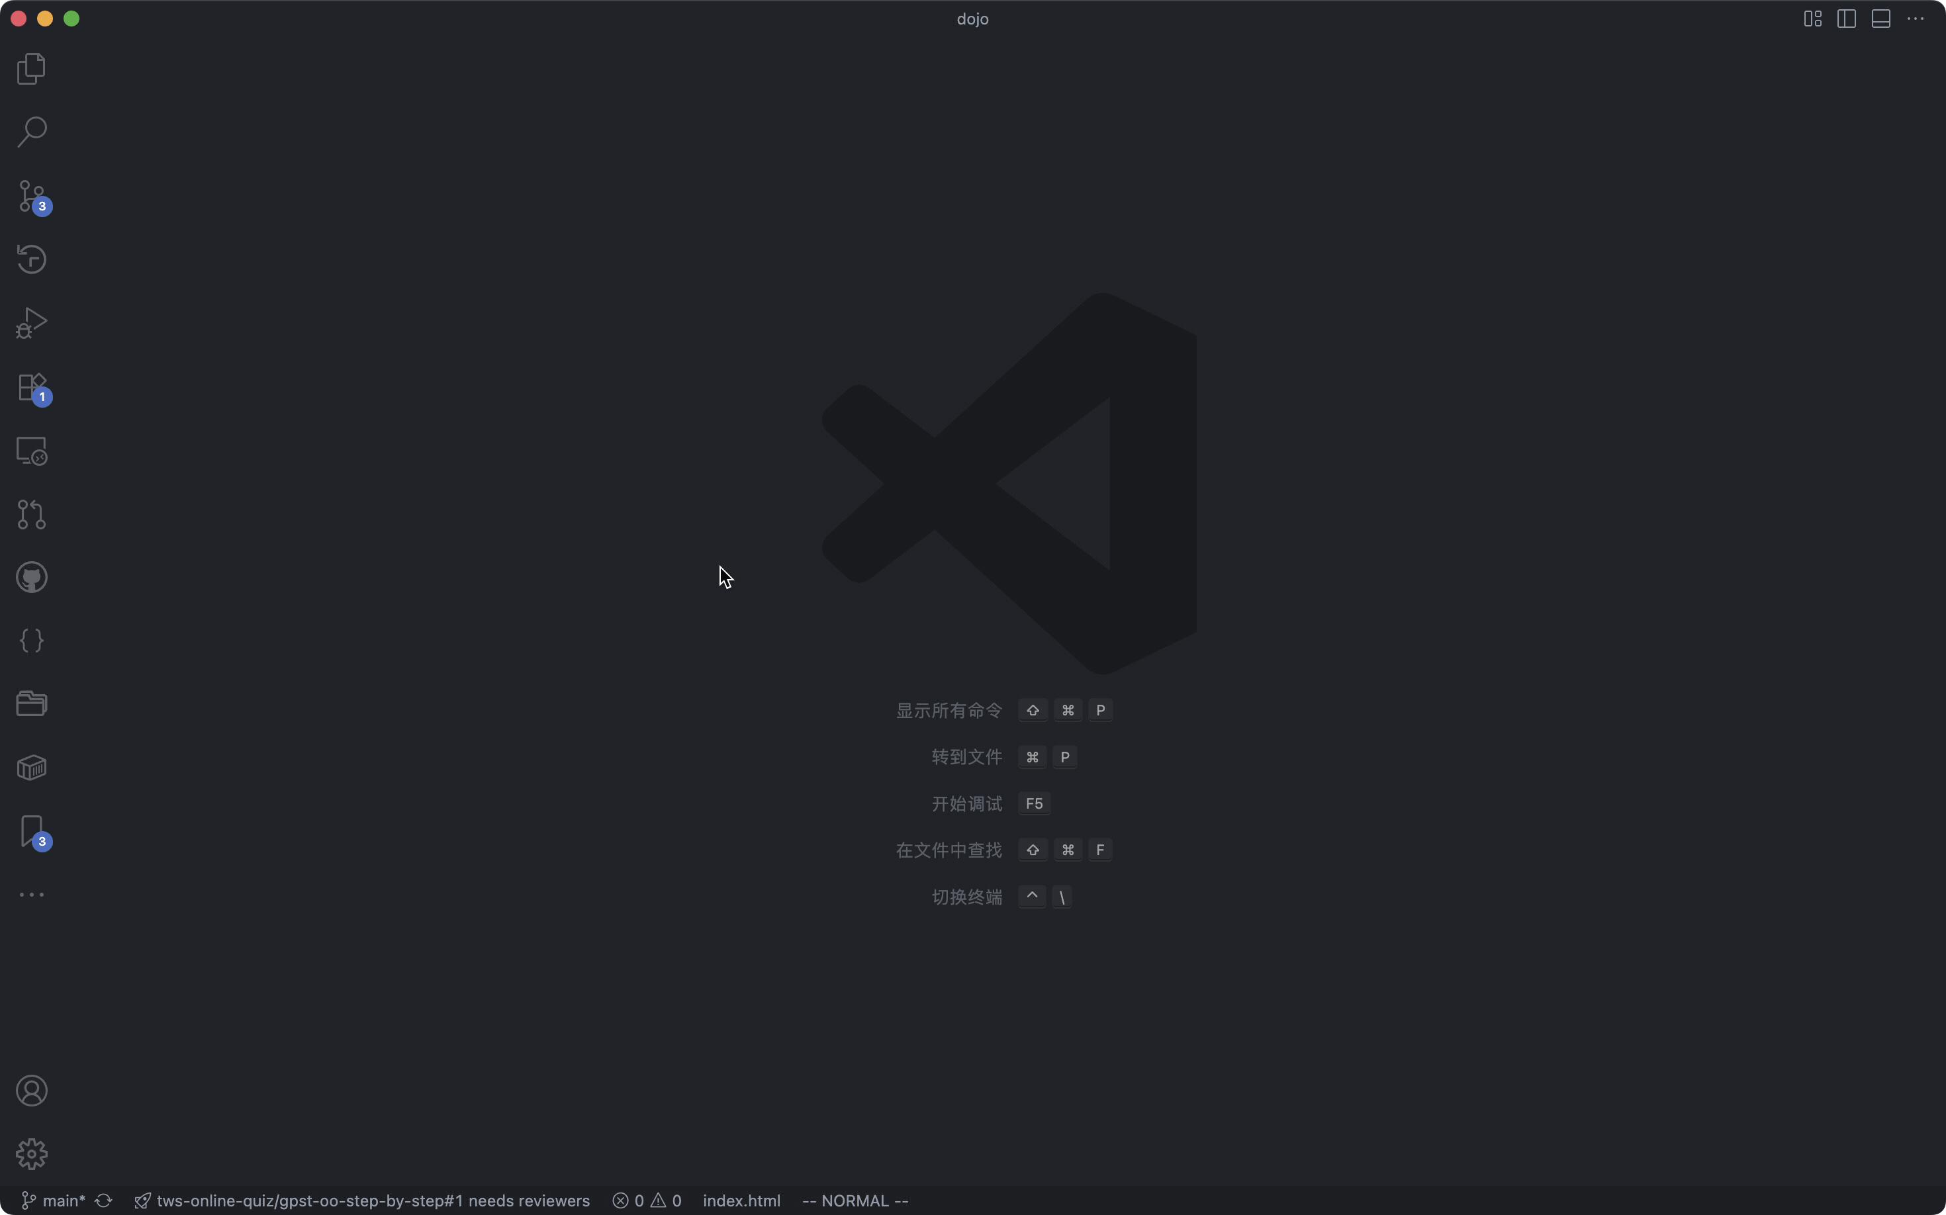Toggle Vim NORMAL mode indicator
Screen dimensions: 1946x1215
point(855,1200)
